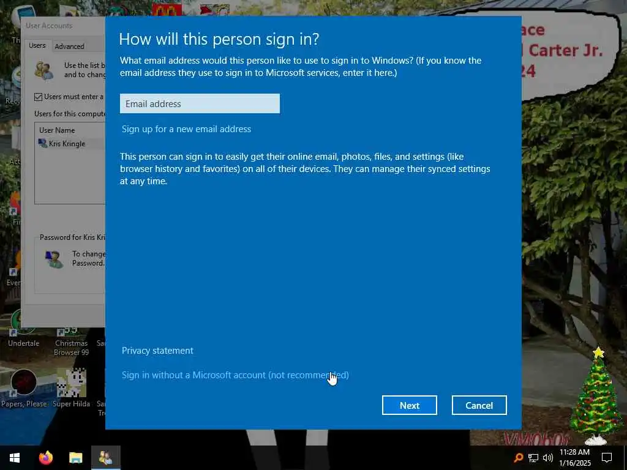Click the Next button
The height and width of the screenshot is (470, 627).
(x=410, y=405)
